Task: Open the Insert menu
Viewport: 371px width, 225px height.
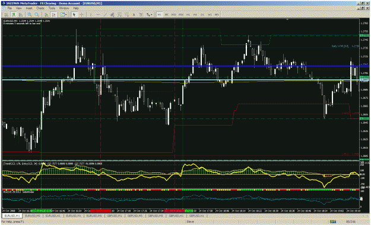Action: tap(29, 8)
